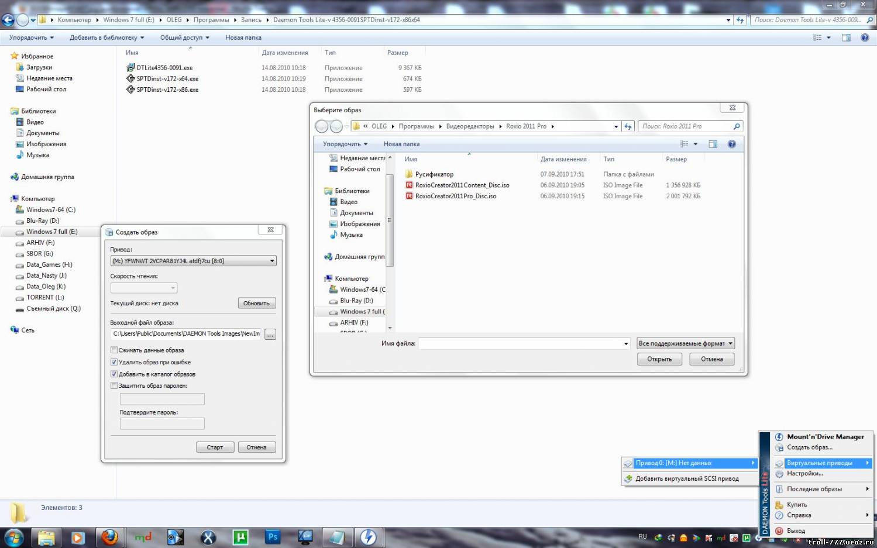The height and width of the screenshot is (548, 877).
Task: Select RoxioCreator2011Pro_Disc.iso file
Action: point(456,197)
